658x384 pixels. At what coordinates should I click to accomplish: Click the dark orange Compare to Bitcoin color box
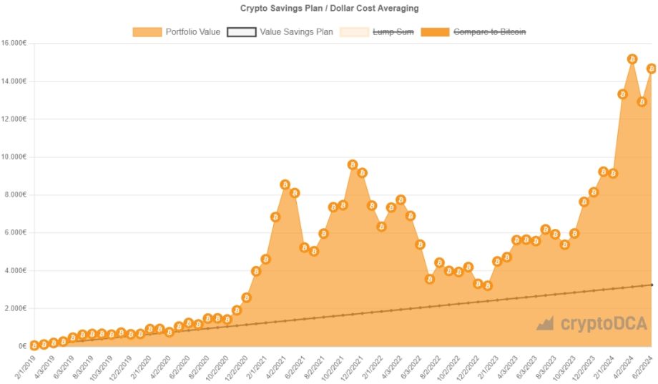[435, 32]
